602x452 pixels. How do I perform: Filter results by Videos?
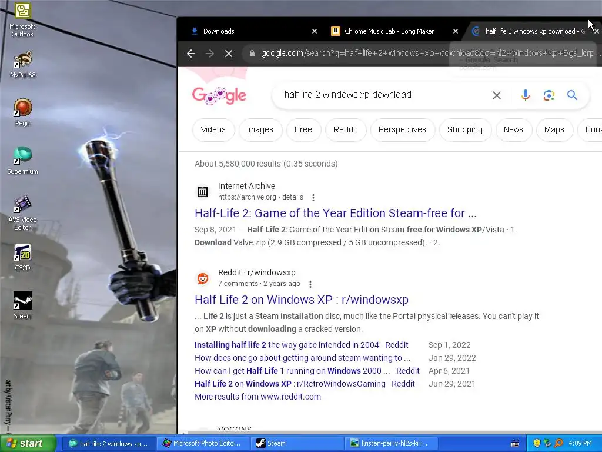pyautogui.click(x=213, y=130)
